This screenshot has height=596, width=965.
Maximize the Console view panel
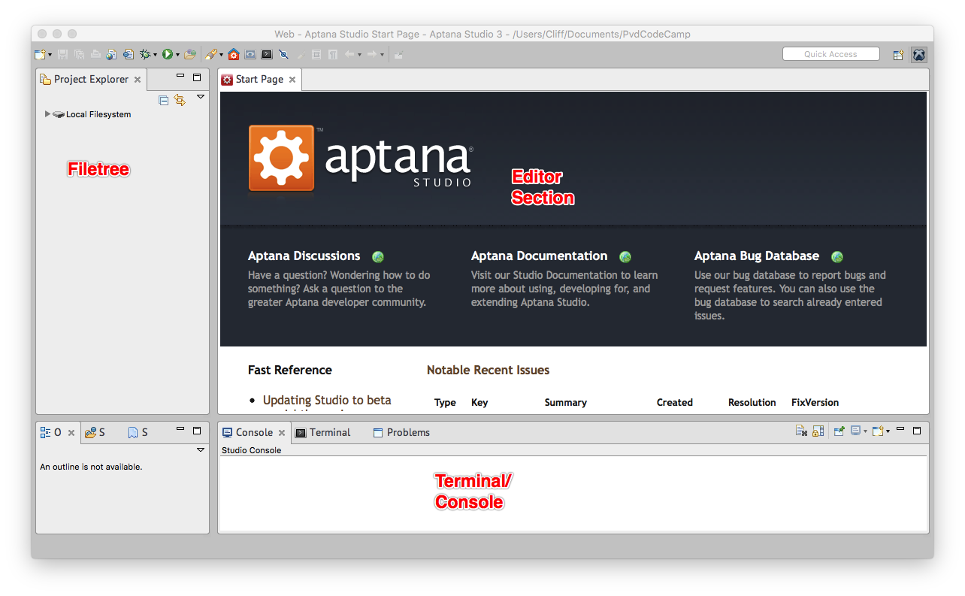pos(917,431)
